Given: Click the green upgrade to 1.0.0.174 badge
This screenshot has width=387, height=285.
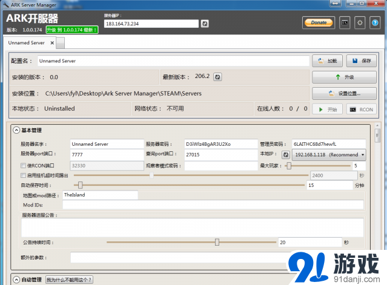Looking at the screenshot, I should 72,30.
